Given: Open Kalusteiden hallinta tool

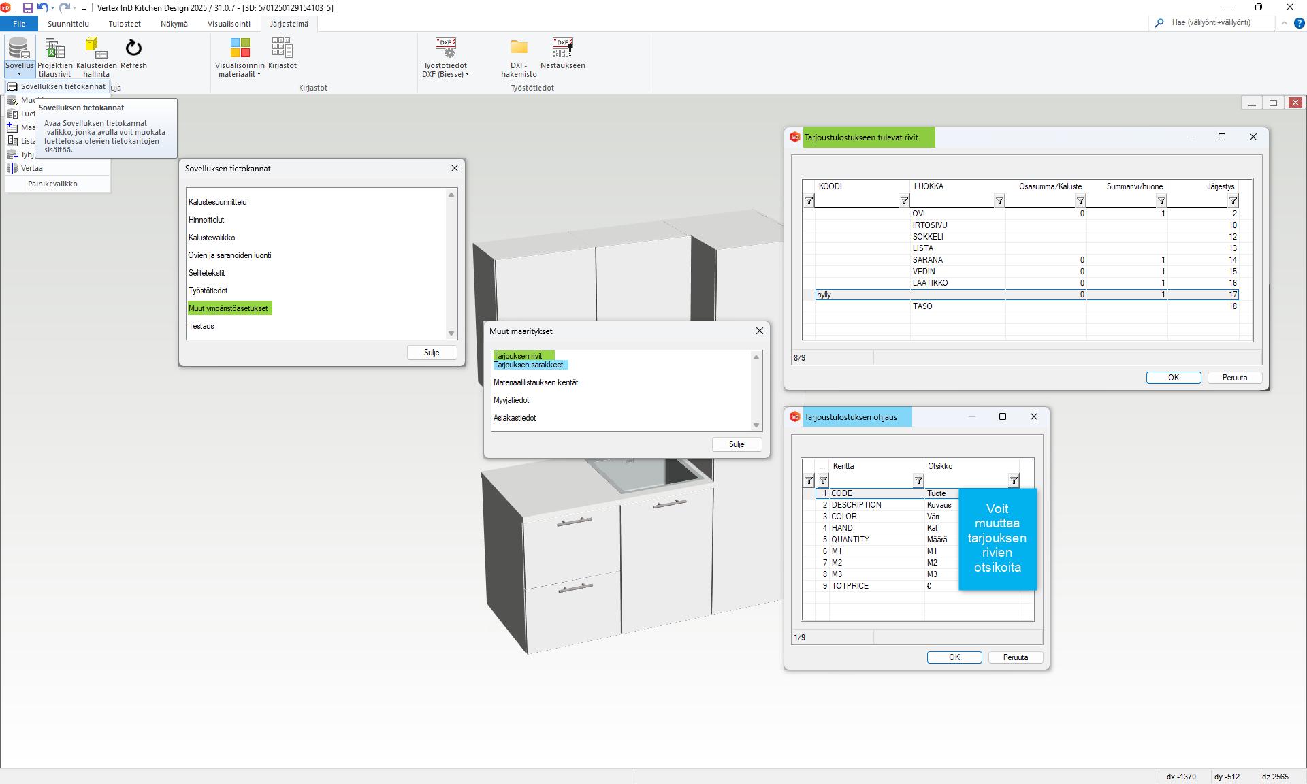Looking at the screenshot, I should click(x=96, y=48).
